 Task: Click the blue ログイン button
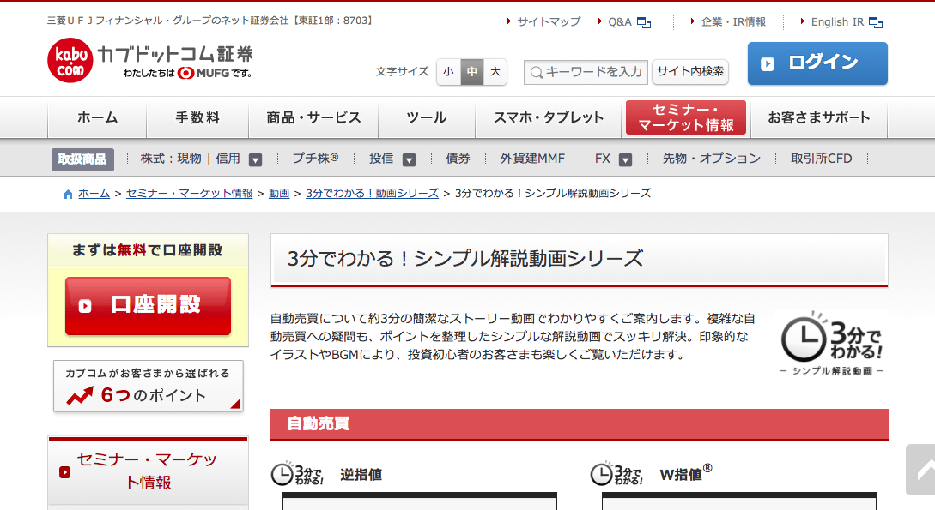(x=817, y=63)
